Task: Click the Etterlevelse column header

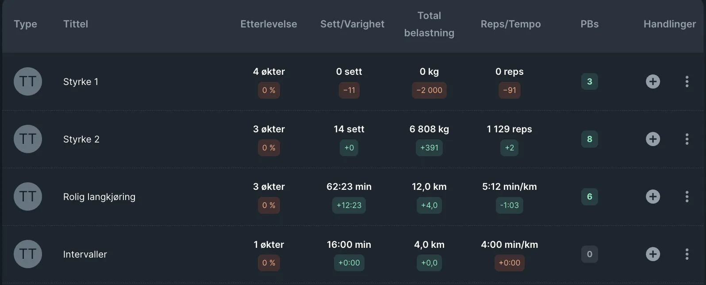Action: pyautogui.click(x=269, y=24)
